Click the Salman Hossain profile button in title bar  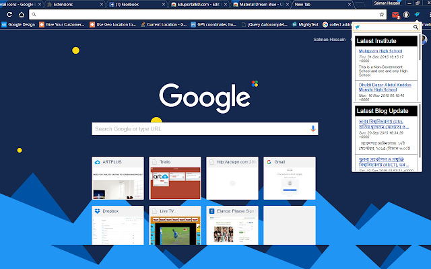tap(387, 3)
